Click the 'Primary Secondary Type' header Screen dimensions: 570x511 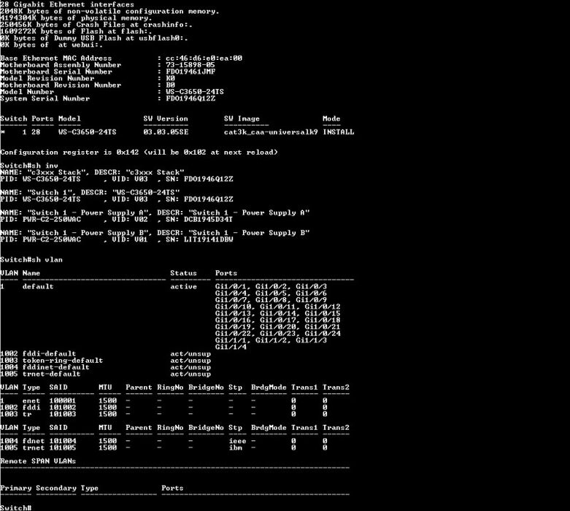point(49,488)
